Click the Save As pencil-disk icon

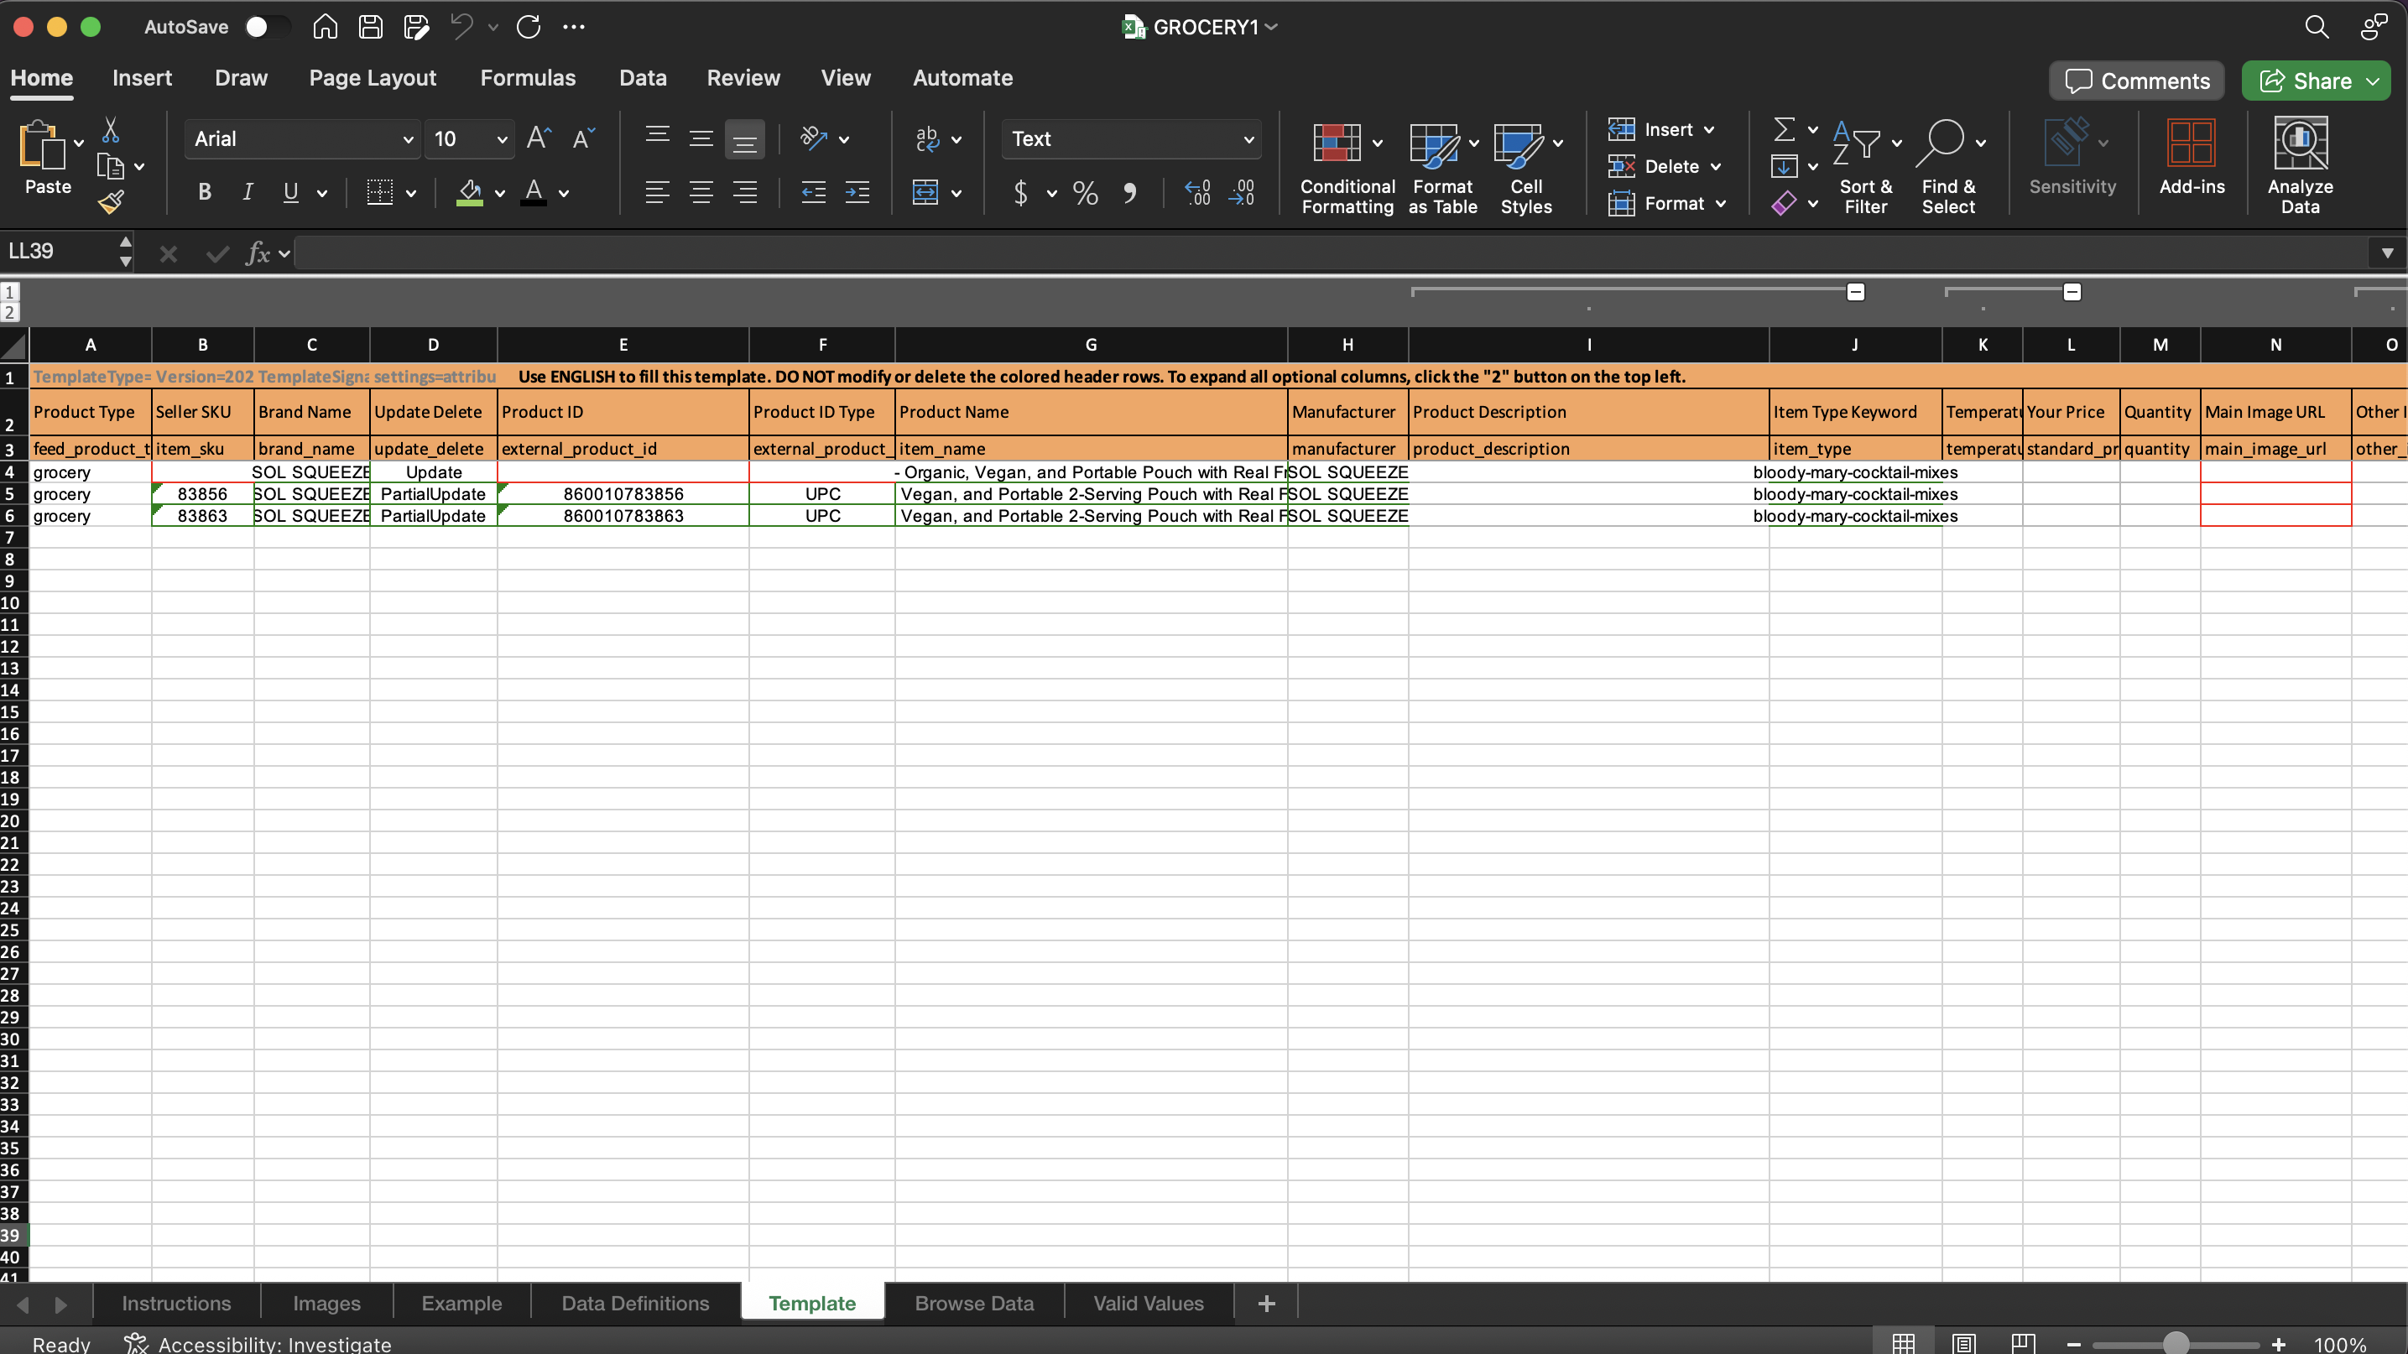pos(416,27)
